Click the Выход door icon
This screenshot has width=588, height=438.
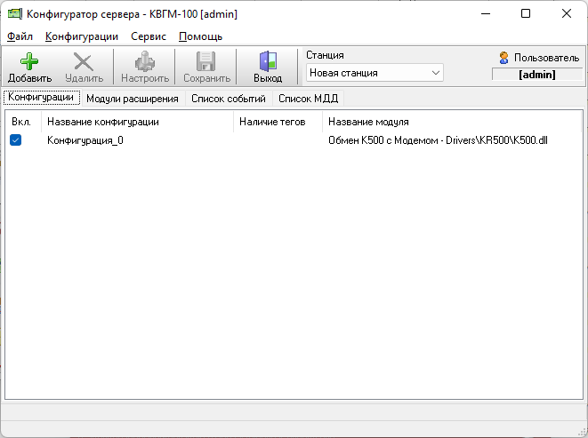tap(267, 61)
